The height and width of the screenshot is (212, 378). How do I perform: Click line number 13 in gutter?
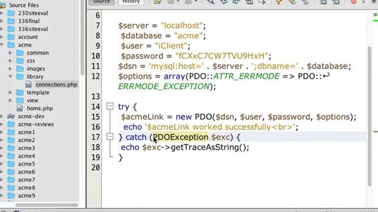pos(96,97)
